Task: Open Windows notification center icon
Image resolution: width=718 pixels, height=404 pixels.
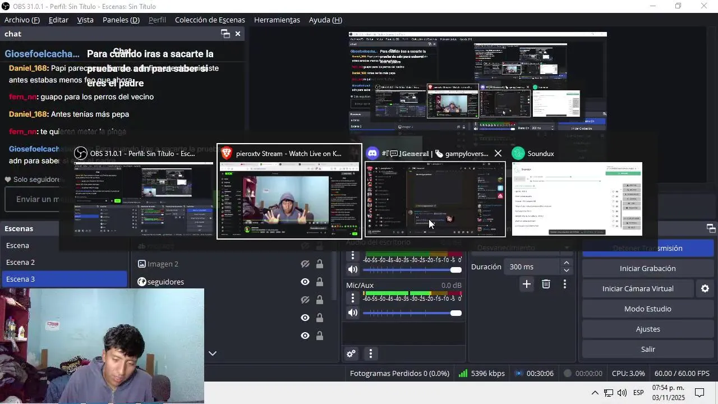Action: click(699, 392)
